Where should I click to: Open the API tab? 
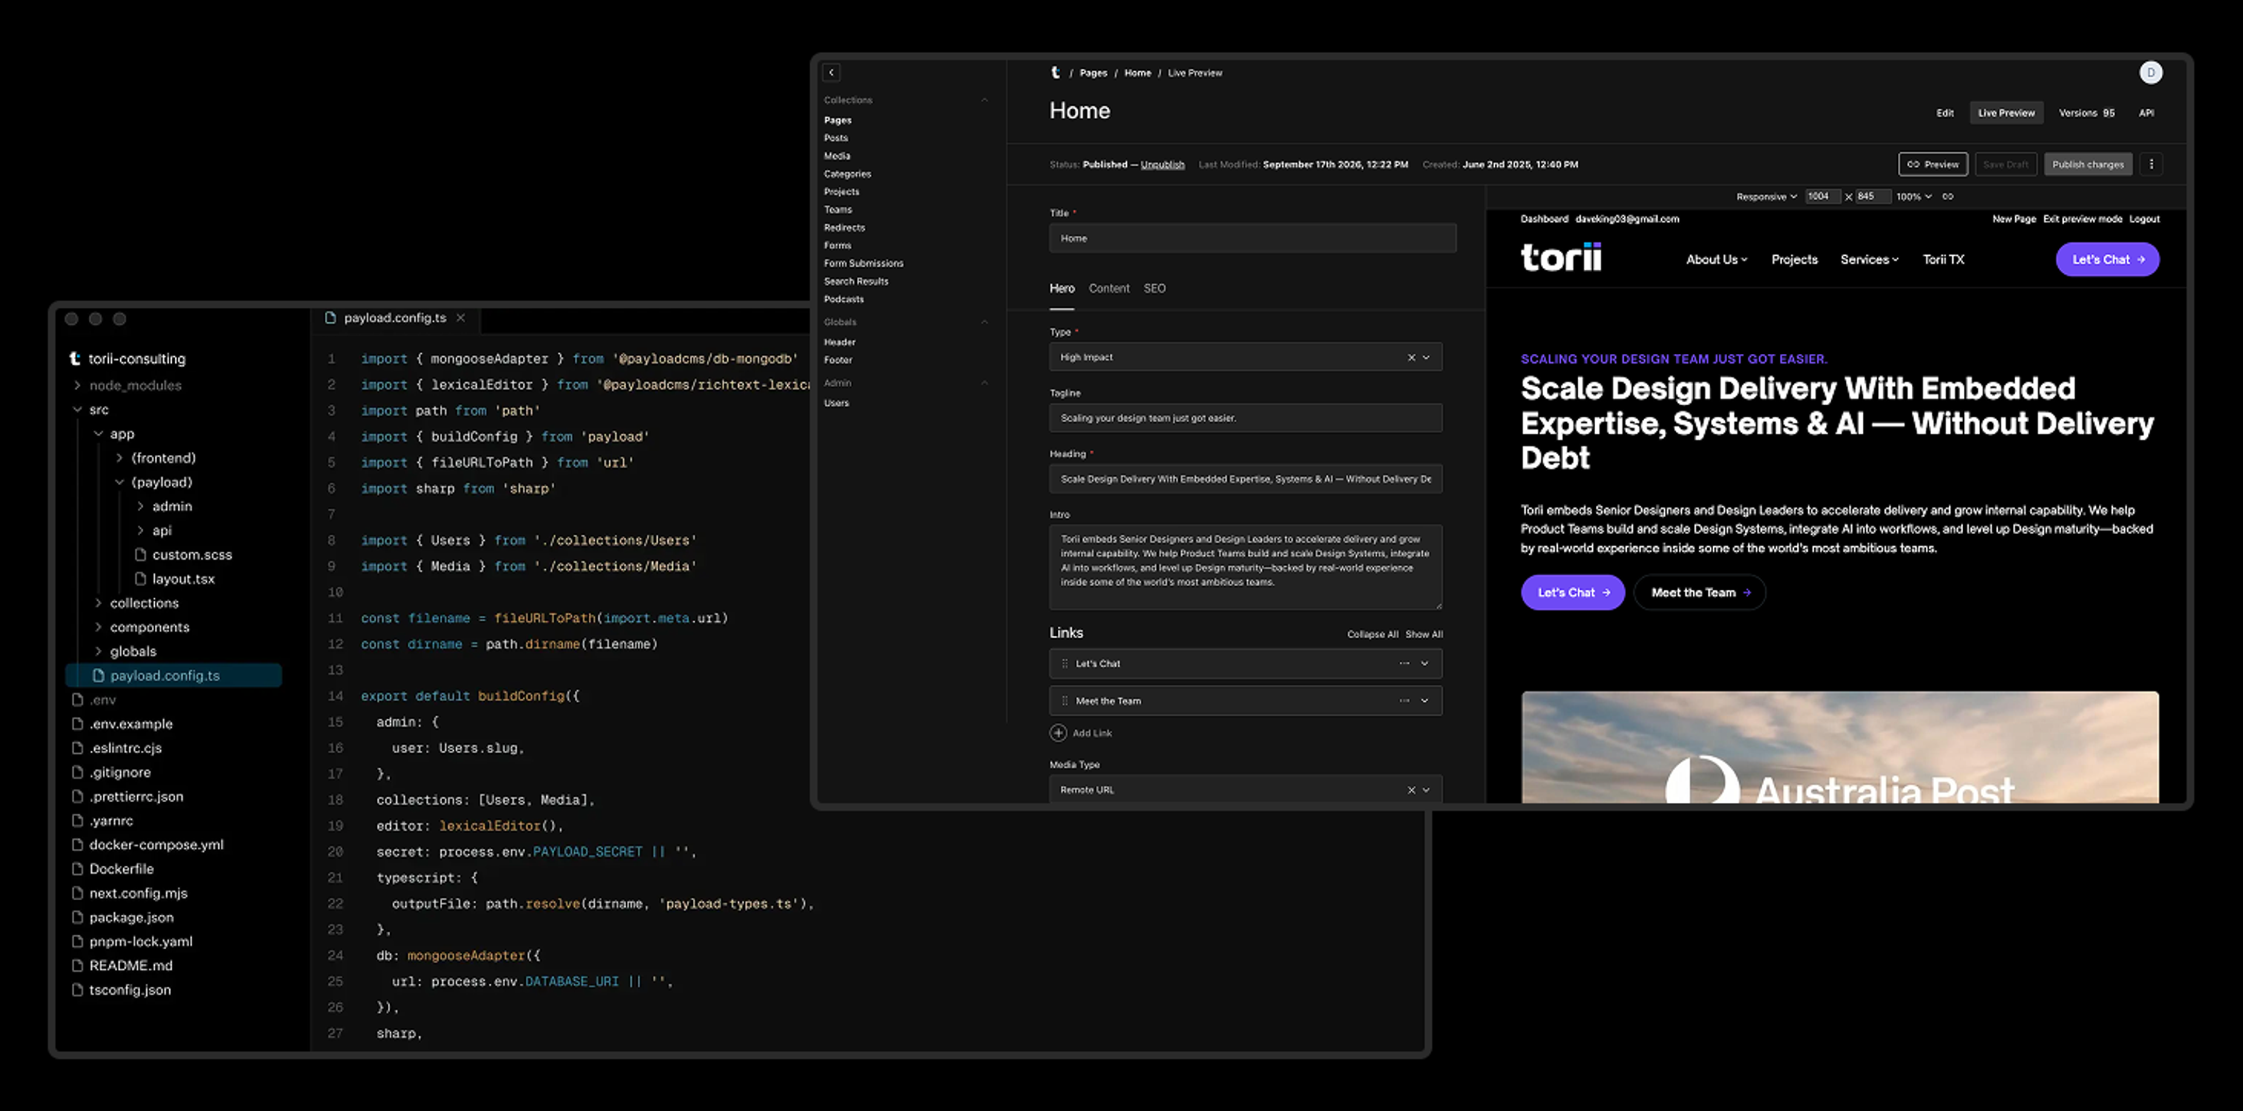click(x=2147, y=113)
